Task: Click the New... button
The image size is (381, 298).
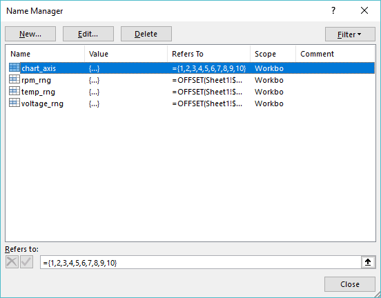Action: (x=30, y=34)
